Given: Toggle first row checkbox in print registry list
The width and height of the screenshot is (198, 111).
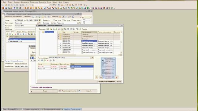Looking at the screenshot, I should 31,58.
